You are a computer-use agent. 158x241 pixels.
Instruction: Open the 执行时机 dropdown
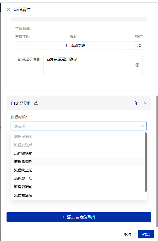tap(79, 126)
